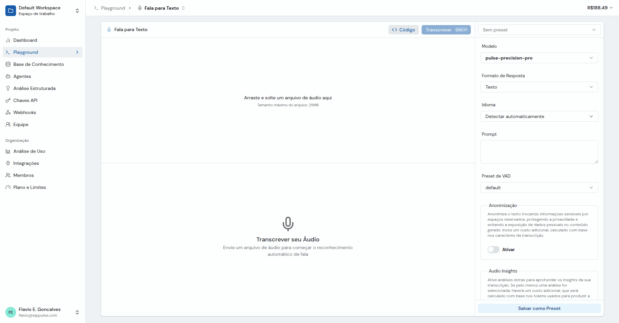Click inside the Prompt text area
This screenshot has width=619, height=323.
[x=539, y=152]
